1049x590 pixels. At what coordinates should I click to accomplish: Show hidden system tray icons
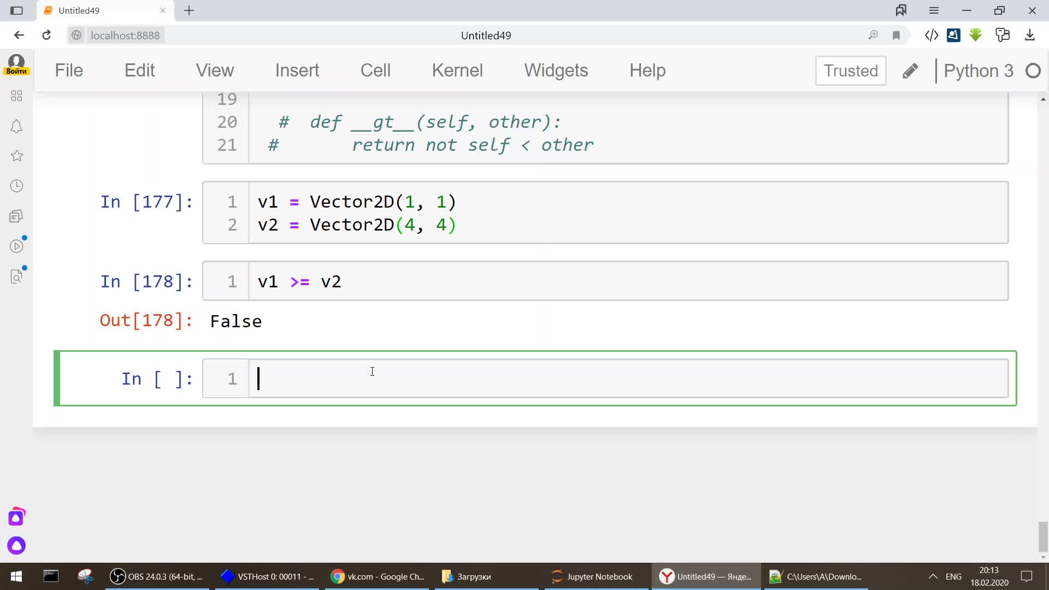[933, 576]
